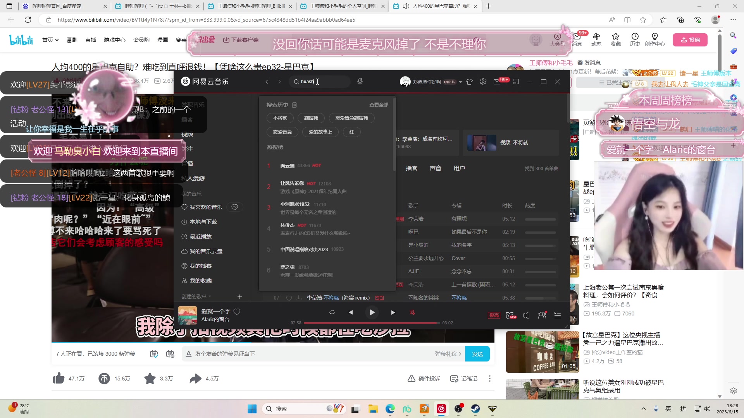
Task: Switch to the 播客 search results tab
Action: pos(412,168)
